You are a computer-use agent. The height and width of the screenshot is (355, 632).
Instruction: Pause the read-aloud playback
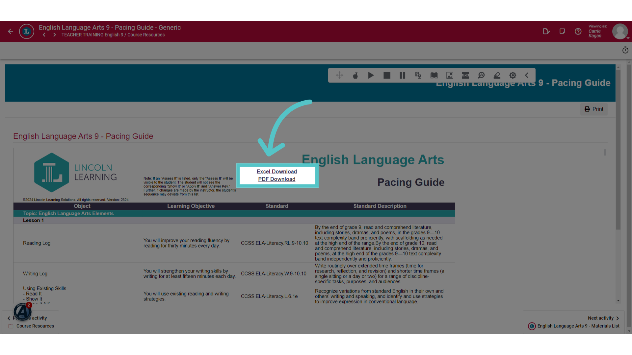point(403,75)
